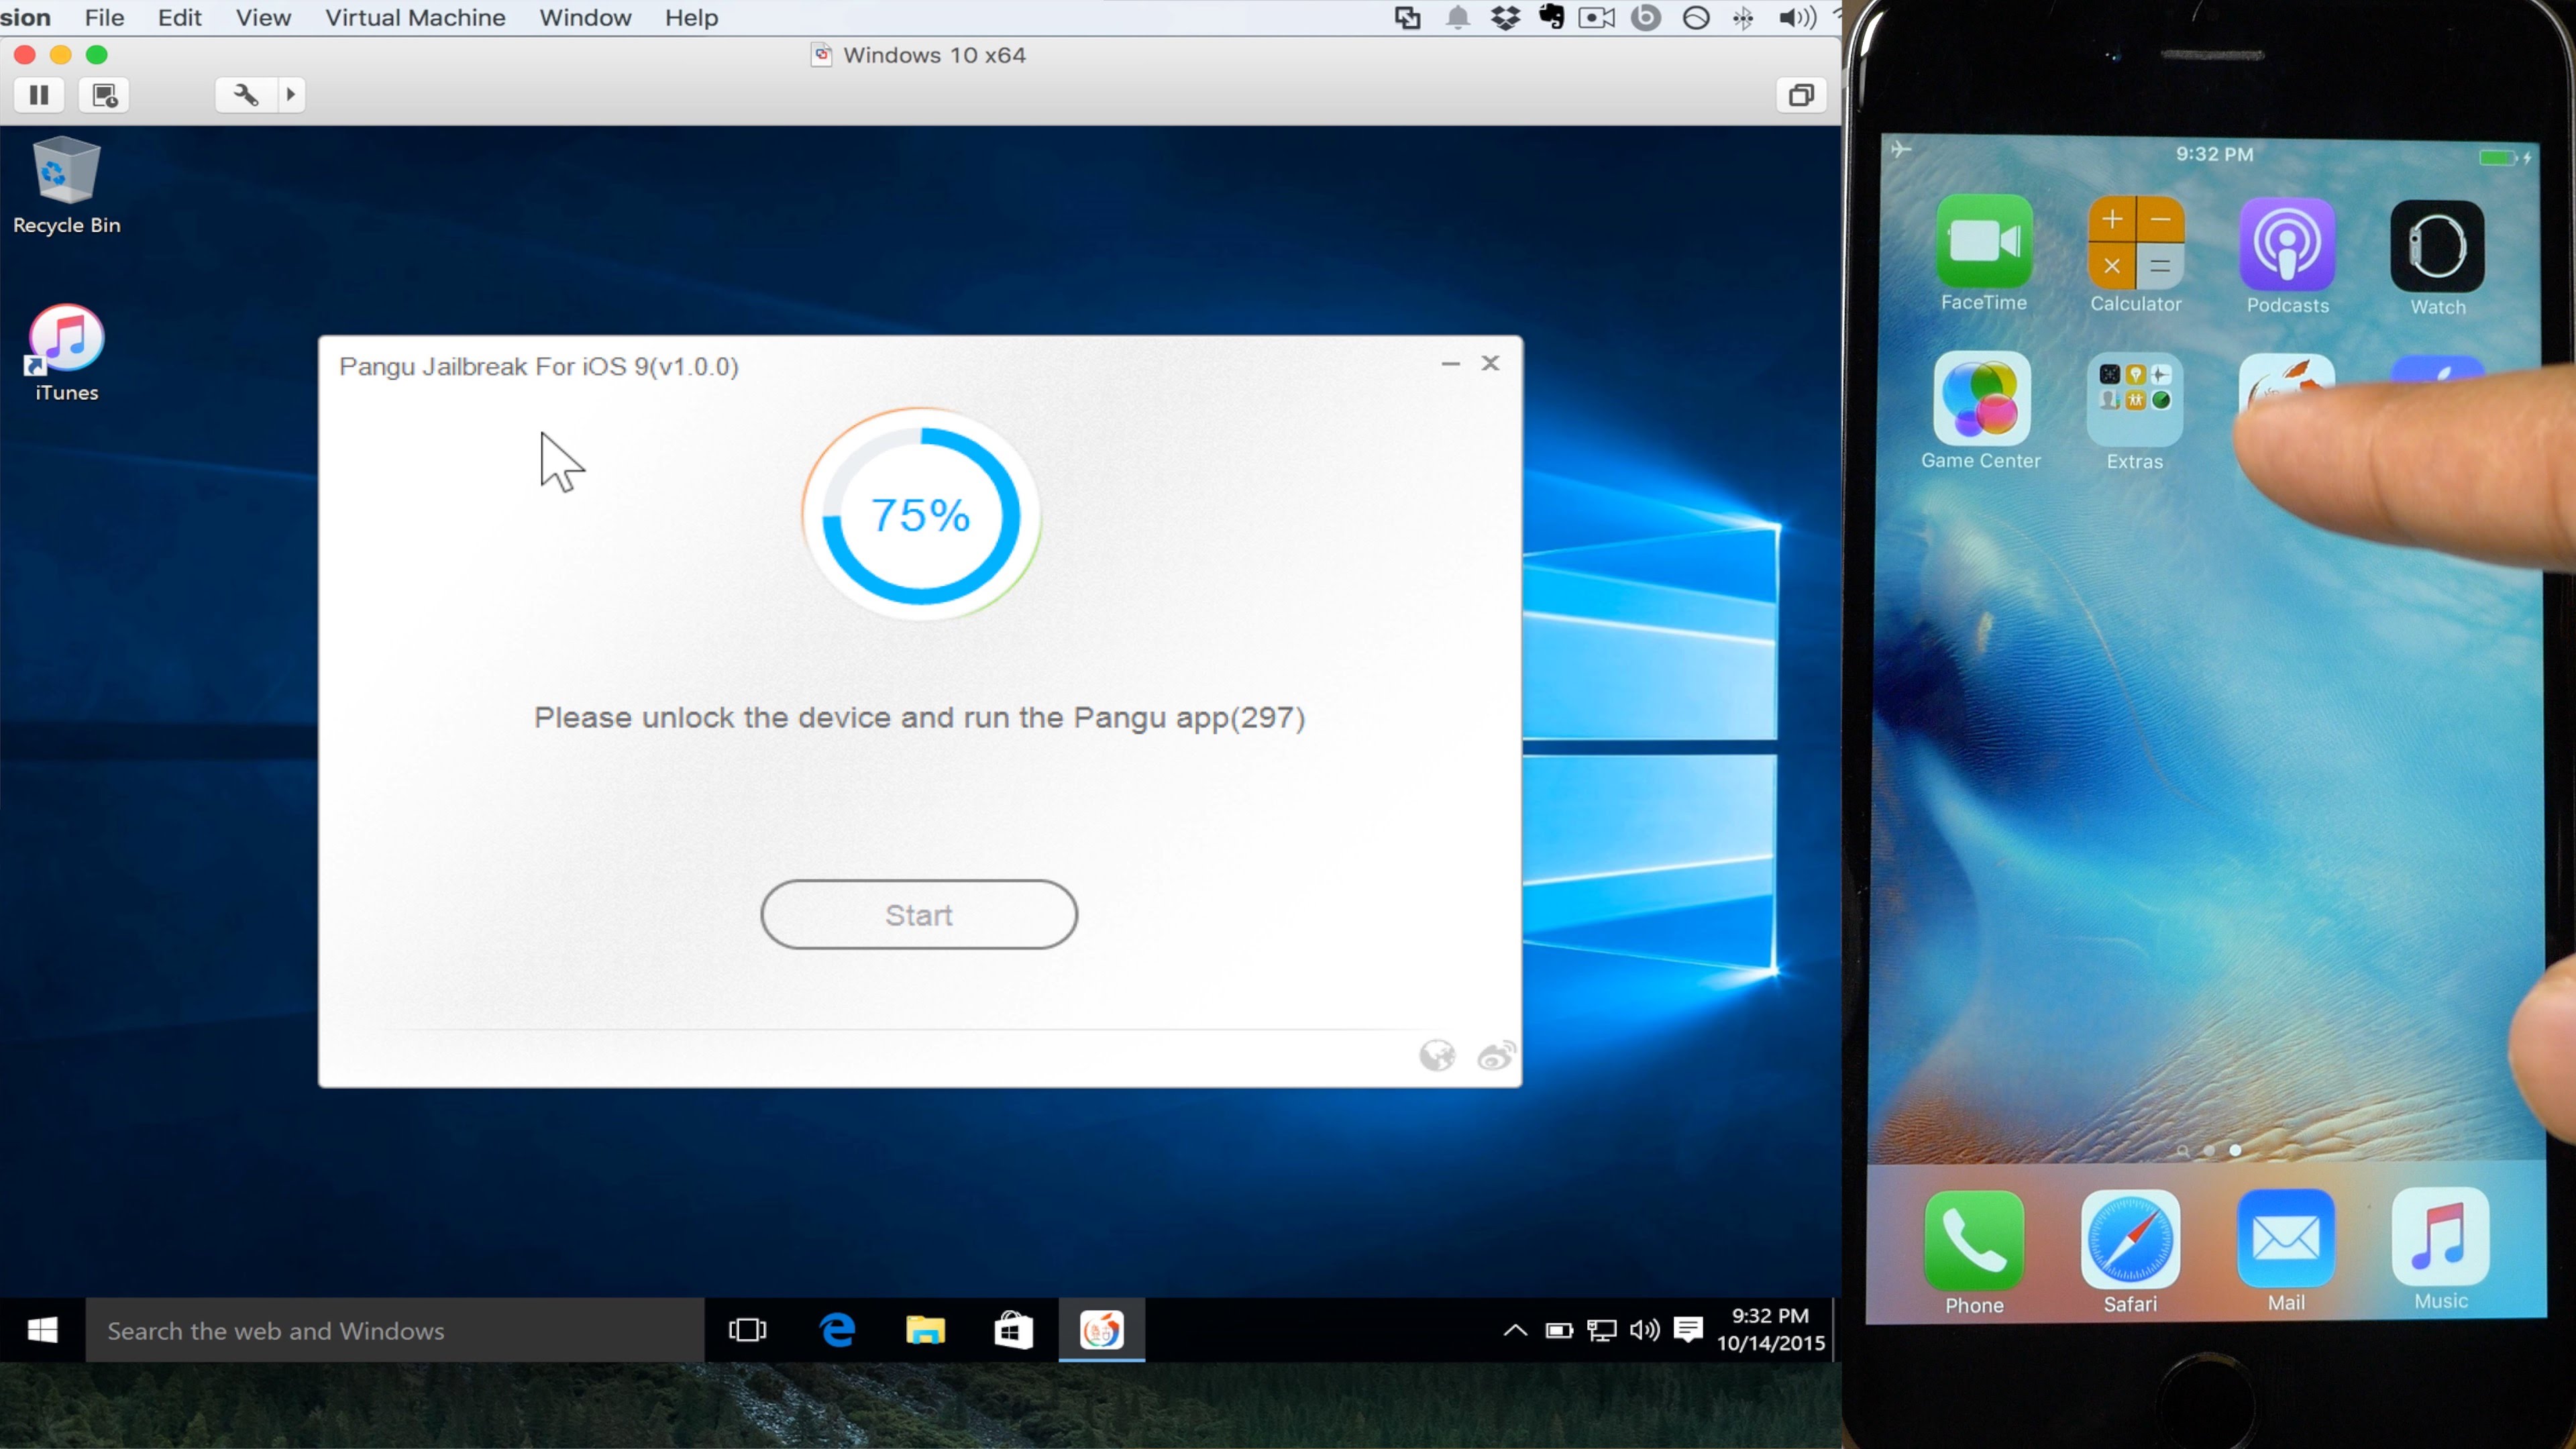Image resolution: width=2576 pixels, height=1449 pixels.
Task: Open virtual machine settings wrench icon
Action: pos(246,95)
